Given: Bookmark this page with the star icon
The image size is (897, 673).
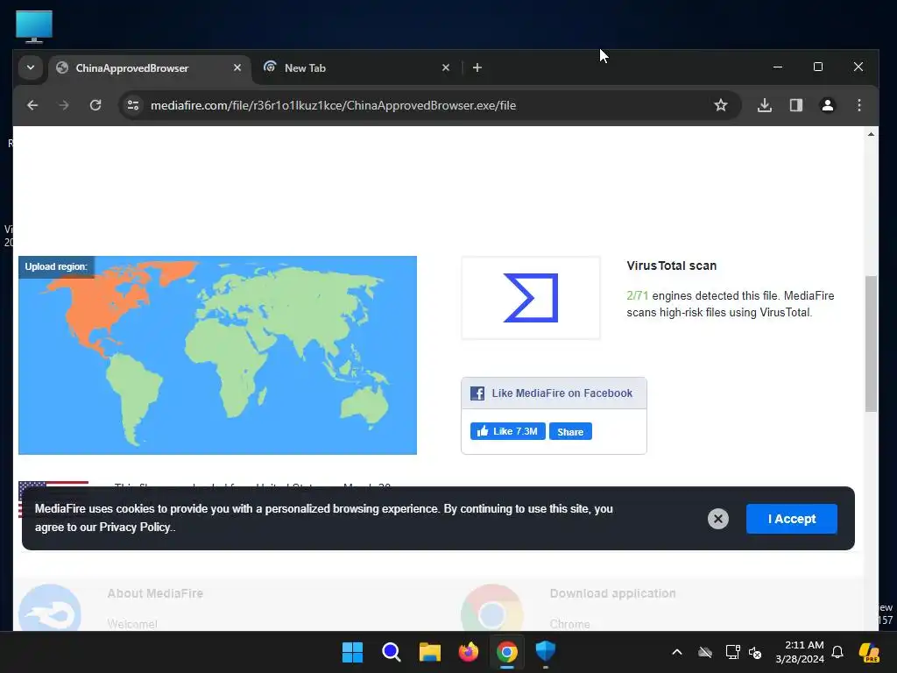Looking at the screenshot, I should tap(721, 105).
